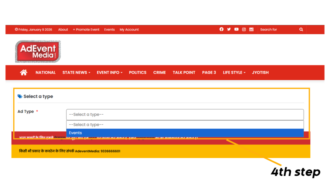Expand the LIFE STYLE dropdown menu
Screen dimensions: 330x185
[234, 73]
